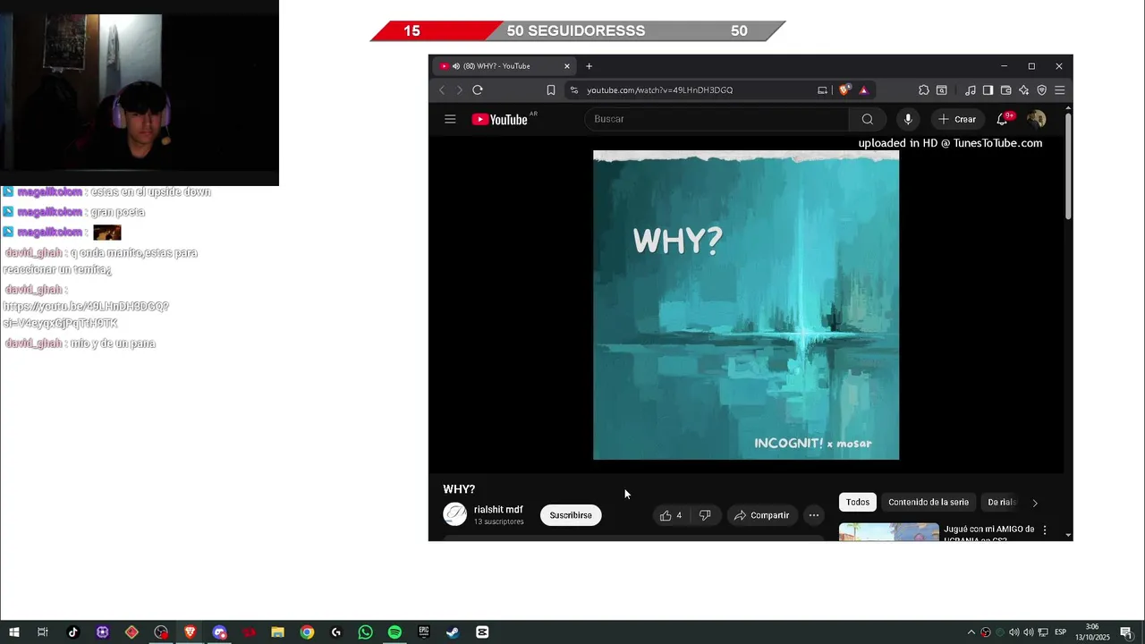Show hidden system tray icons chevron
The image size is (1145, 644).
click(971, 632)
